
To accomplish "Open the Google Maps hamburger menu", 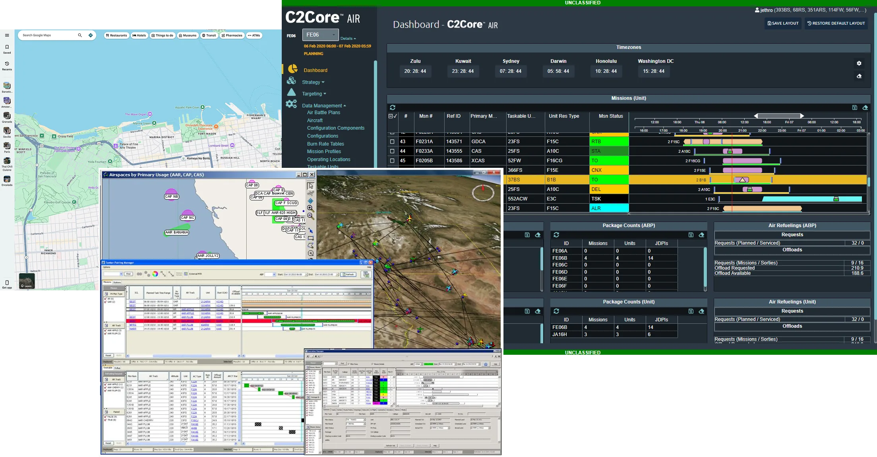I will 7,35.
